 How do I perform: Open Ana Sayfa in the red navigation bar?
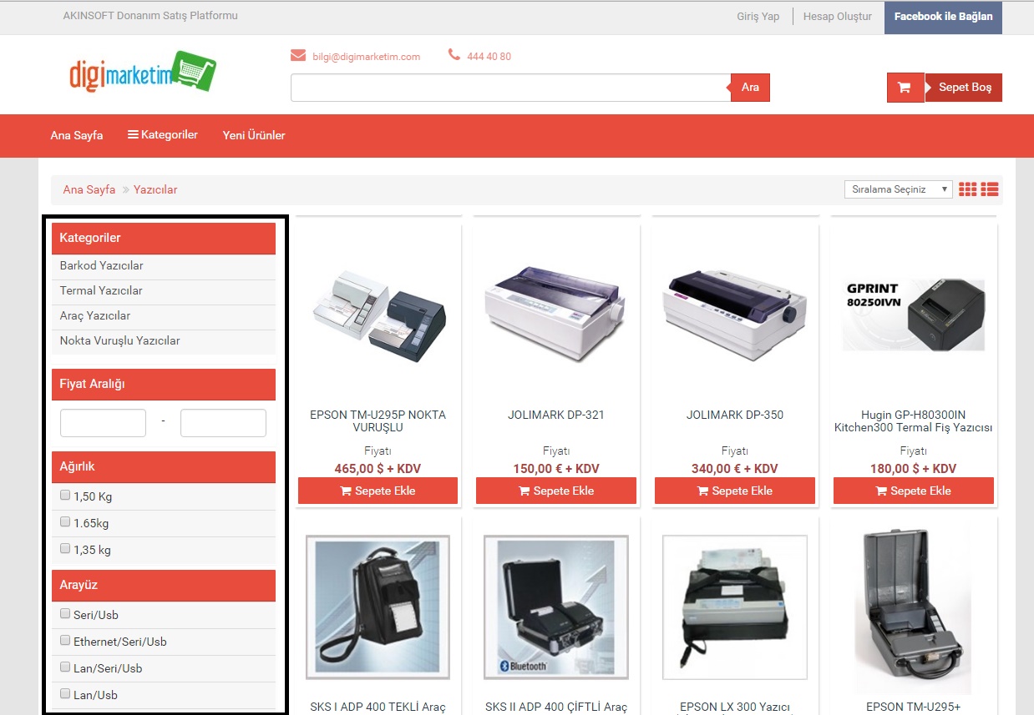point(77,135)
